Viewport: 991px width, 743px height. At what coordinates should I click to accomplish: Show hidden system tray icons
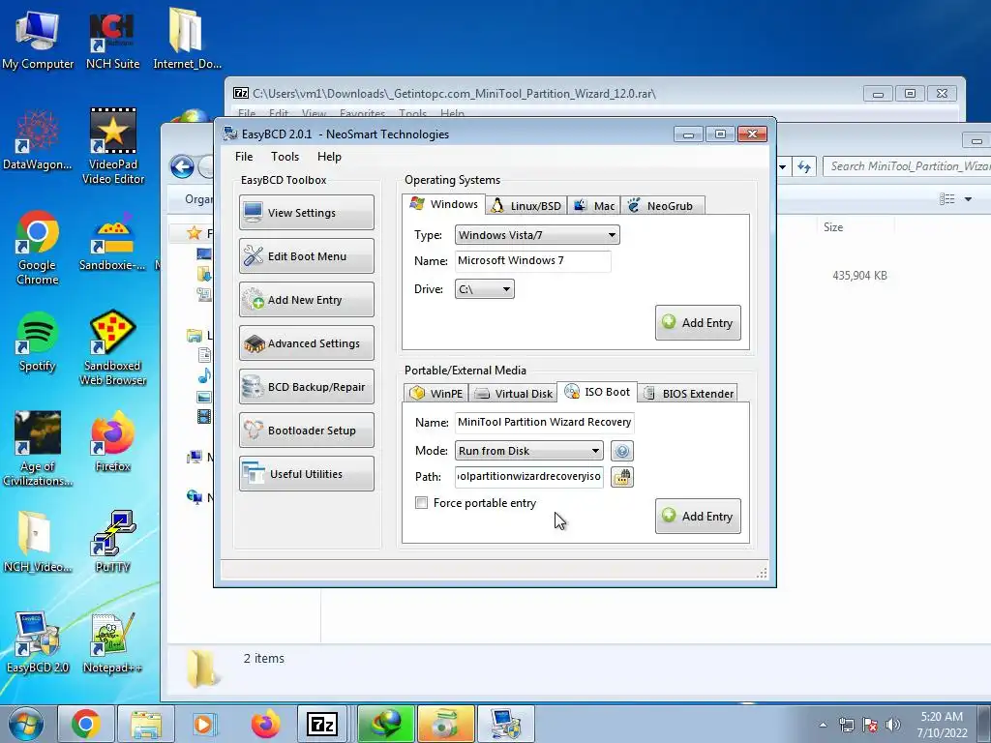[823, 725]
